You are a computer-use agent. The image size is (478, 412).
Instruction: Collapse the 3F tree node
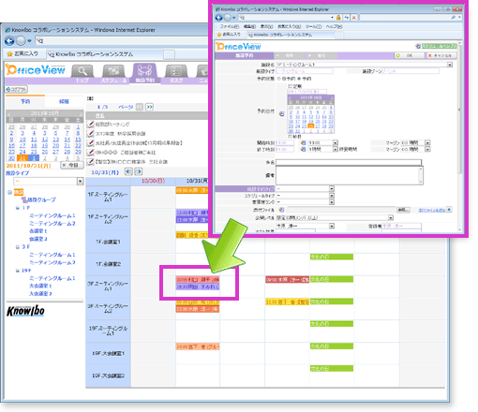click(x=18, y=247)
